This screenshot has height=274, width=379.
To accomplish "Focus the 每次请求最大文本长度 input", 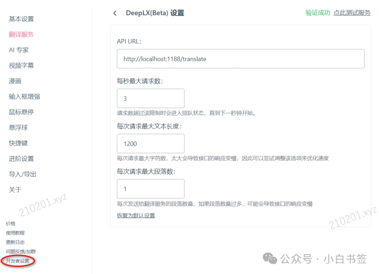I will [x=151, y=144].
